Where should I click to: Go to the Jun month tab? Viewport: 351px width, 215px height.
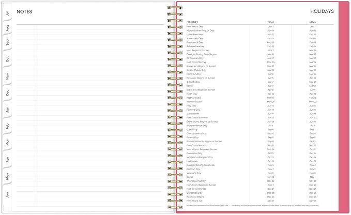(7, 194)
